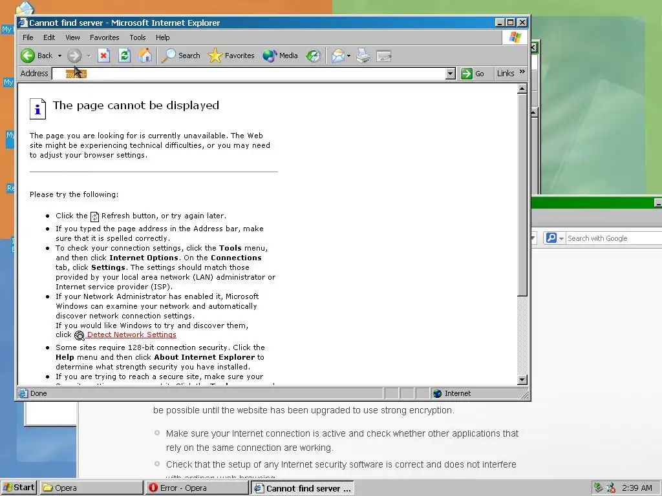Open the Search pane from the toolbar
This screenshot has width=662, height=496.
point(181,56)
